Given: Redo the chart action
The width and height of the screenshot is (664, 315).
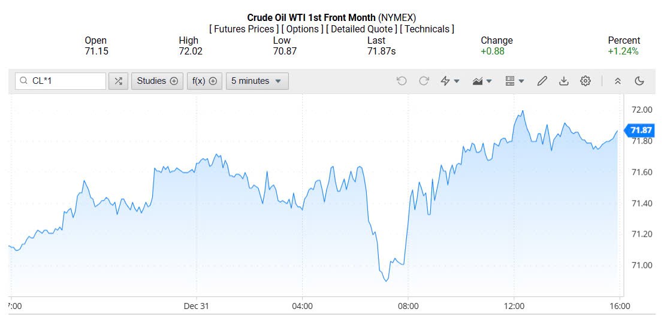Looking at the screenshot, I should click(424, 81).
